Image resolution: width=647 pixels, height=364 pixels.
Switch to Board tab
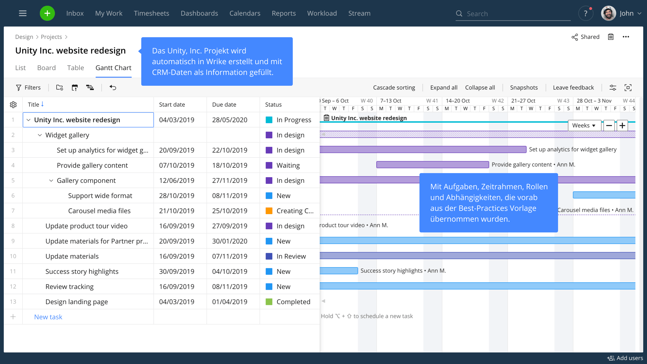pos(46,68)
